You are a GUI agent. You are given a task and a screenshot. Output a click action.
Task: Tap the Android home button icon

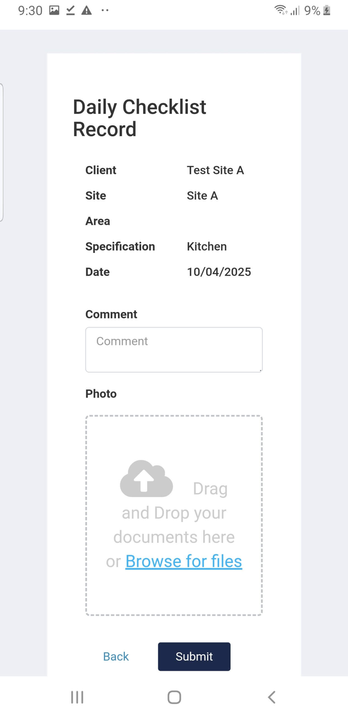pos(174,697)
